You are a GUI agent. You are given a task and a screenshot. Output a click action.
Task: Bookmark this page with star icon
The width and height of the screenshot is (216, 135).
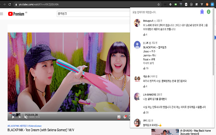(159, 4)
